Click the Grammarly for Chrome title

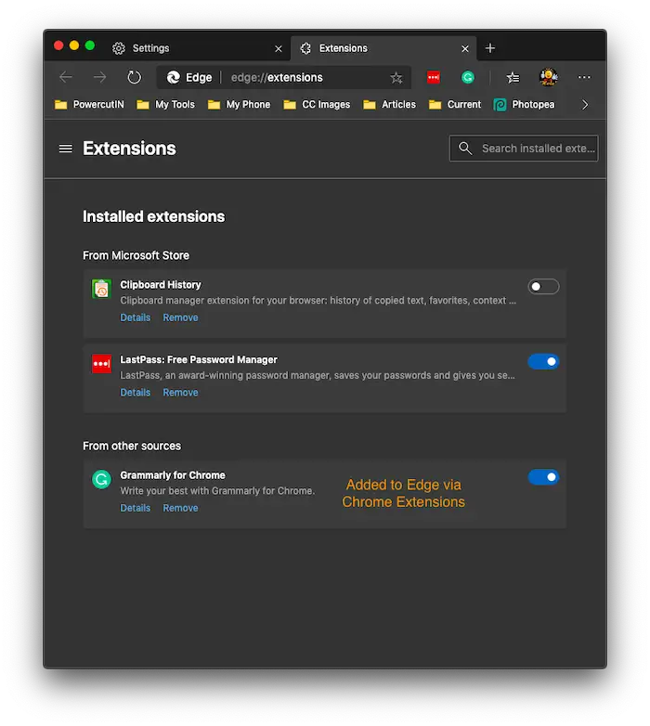[x=173, y=475]
